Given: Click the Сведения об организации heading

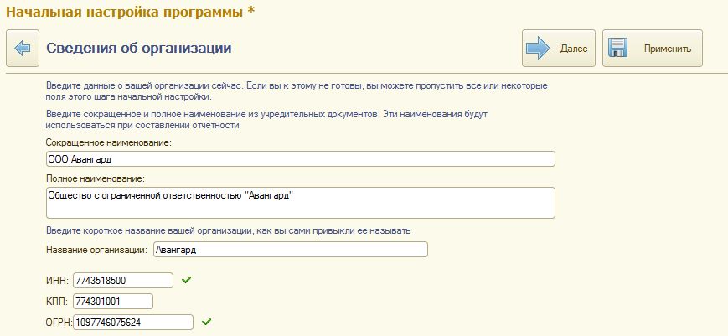Looking at the screenshot, I should pos(139,48).
